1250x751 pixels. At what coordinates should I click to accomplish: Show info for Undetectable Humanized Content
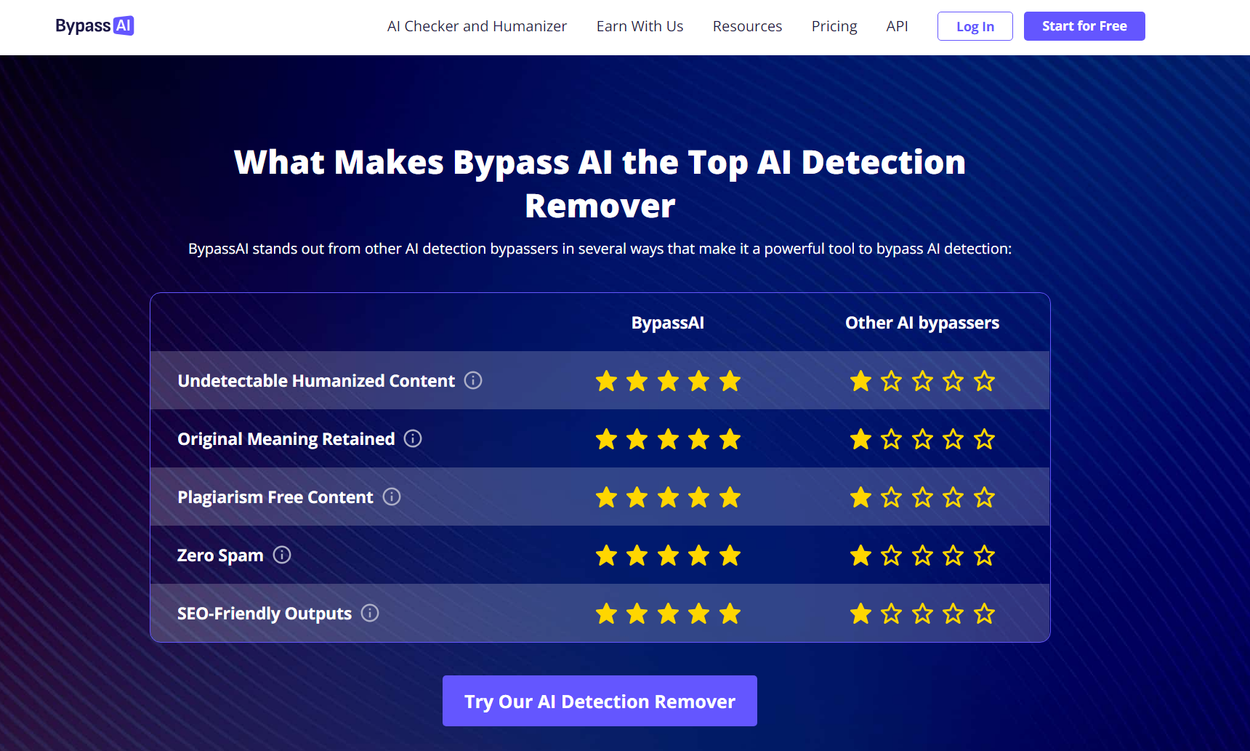click(x=473, y=380)
